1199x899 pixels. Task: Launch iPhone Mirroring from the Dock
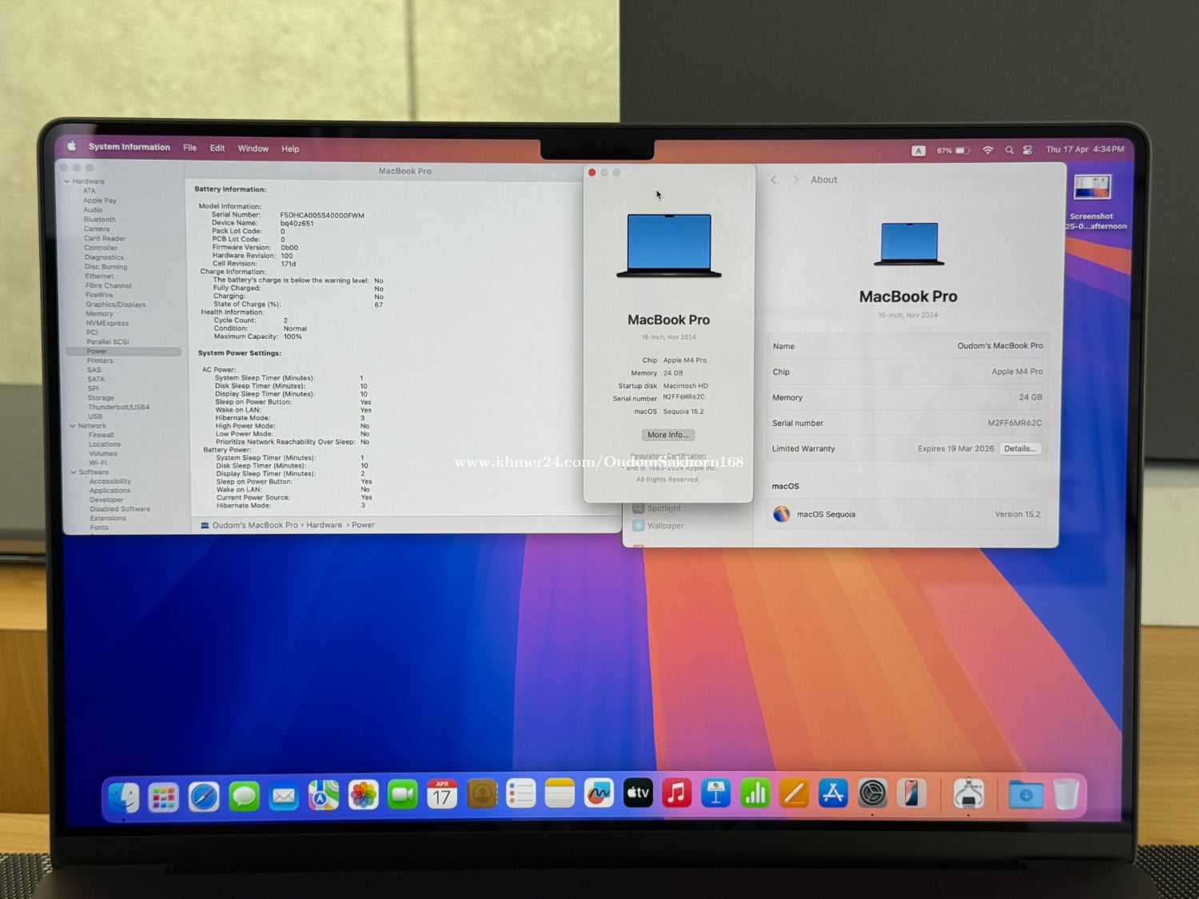(911, 794)
